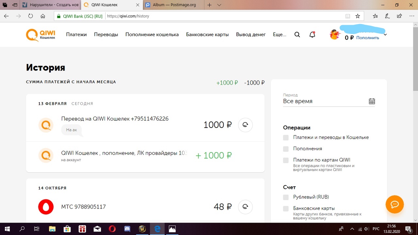Check Платежи по картам QIWI filter
Viewport: 418px width, 235px height.
(x=286, y=160)
